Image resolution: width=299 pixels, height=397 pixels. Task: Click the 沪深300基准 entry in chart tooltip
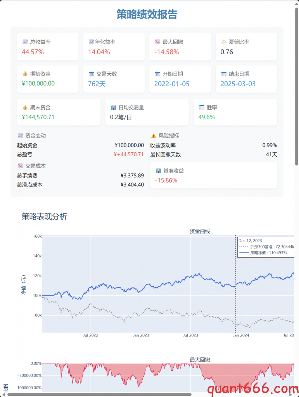pos(266,247)
